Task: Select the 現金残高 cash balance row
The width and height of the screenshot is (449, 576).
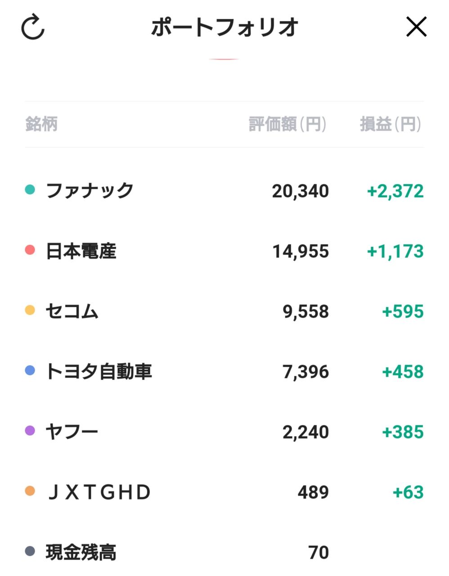Action: pos(224,552)
